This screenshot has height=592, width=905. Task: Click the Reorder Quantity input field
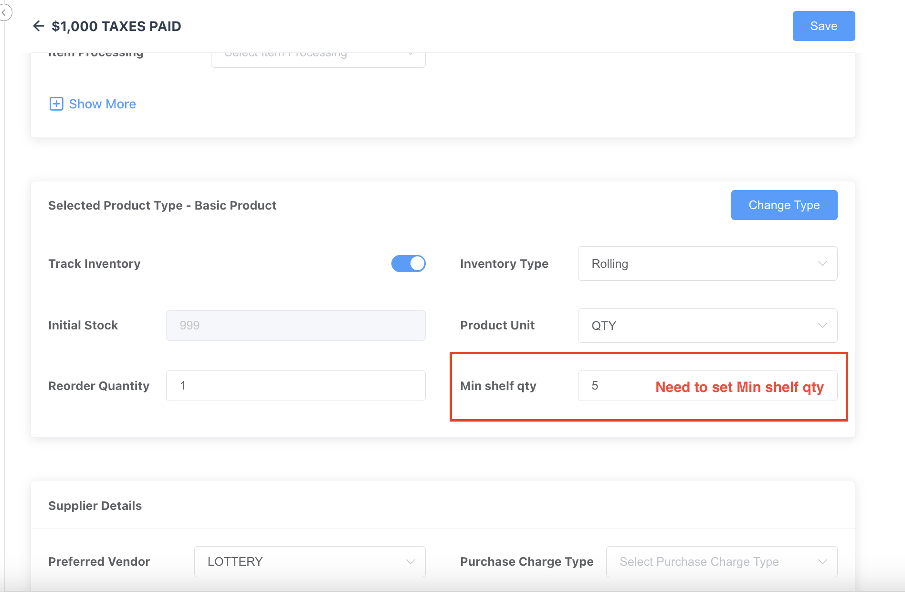click(x=295, y=386)
